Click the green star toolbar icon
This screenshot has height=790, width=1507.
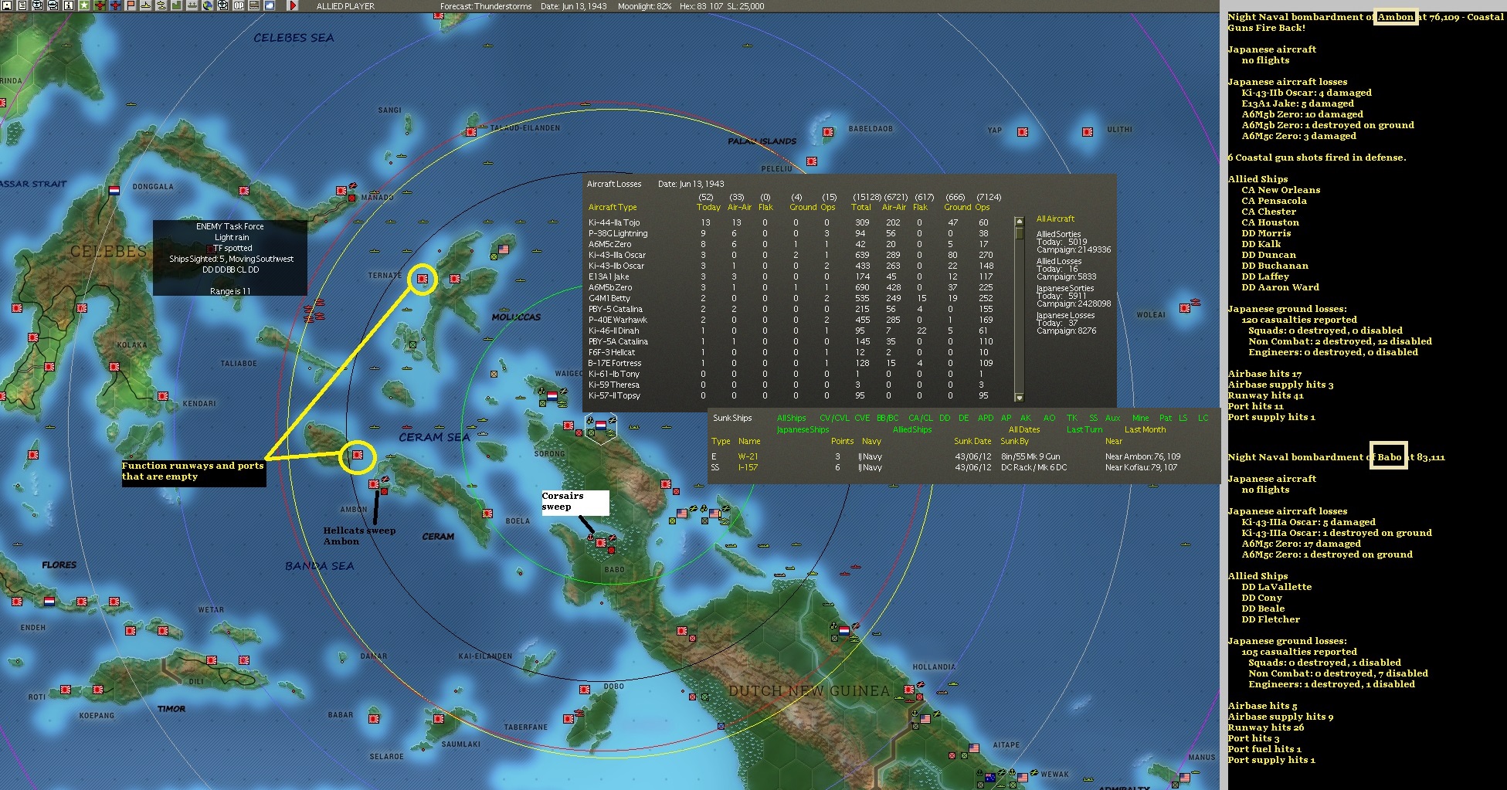click(x=83, y=5)
